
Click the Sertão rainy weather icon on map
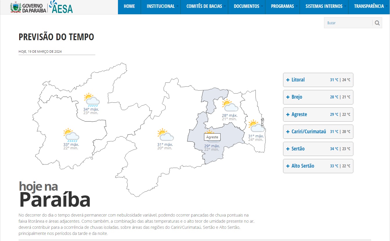[92, 100]
